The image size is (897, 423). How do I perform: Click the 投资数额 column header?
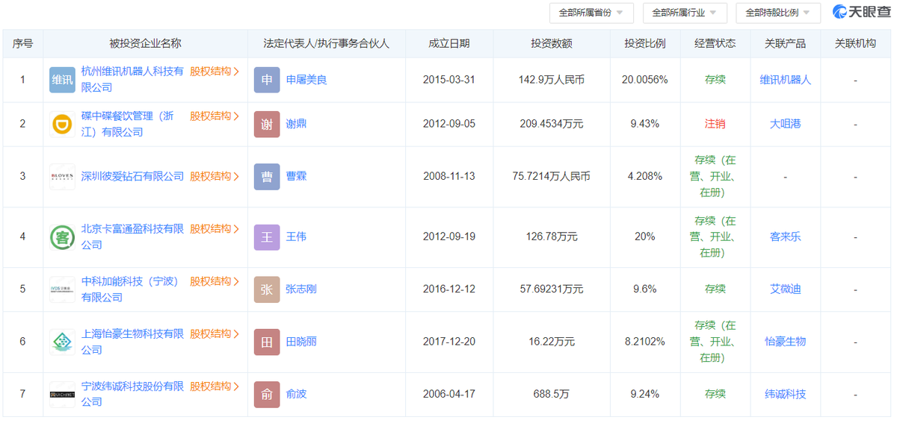click(552, 44)
